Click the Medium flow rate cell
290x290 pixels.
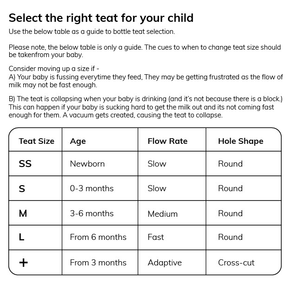tap(162, 214)
